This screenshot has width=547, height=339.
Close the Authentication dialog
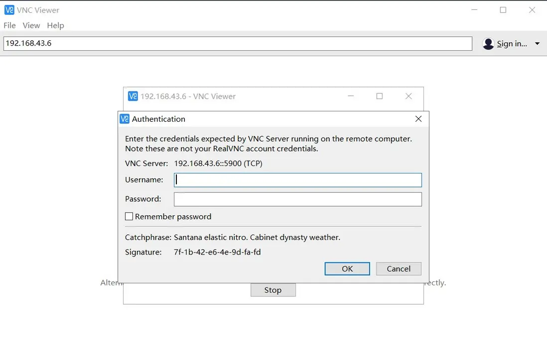[418, 119]
